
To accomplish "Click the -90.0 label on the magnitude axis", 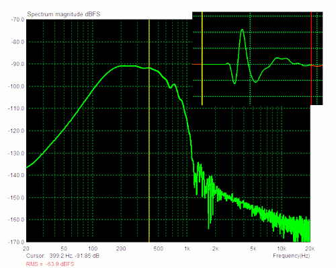I will tap(17, 64).
